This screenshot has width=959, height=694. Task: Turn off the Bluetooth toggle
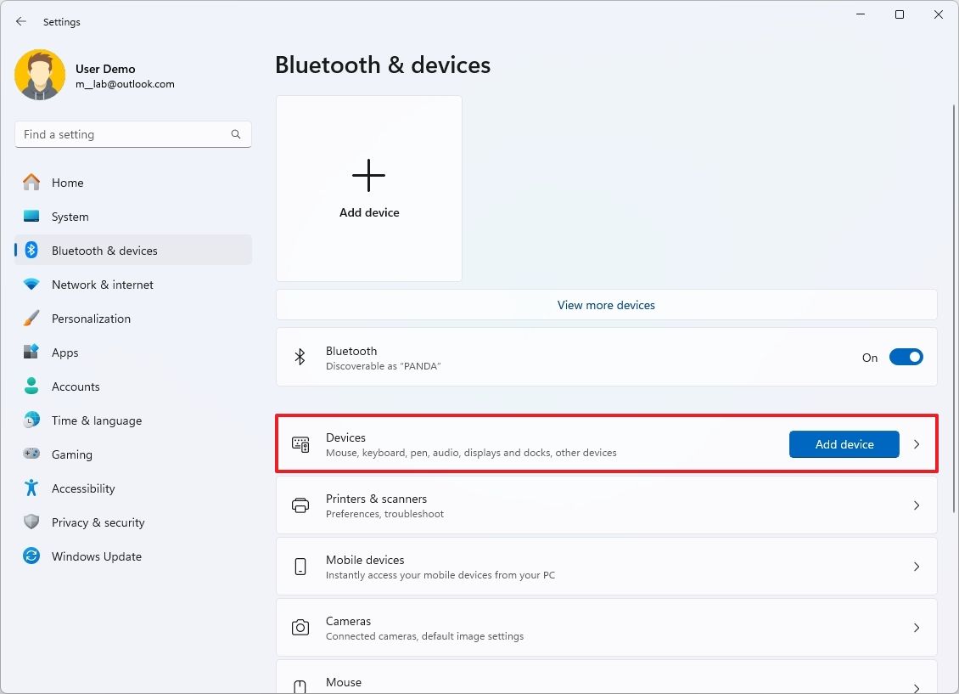[906, 357]
